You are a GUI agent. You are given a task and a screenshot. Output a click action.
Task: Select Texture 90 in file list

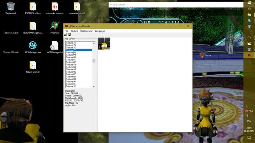pyautogui.click(x=79, y=81)
